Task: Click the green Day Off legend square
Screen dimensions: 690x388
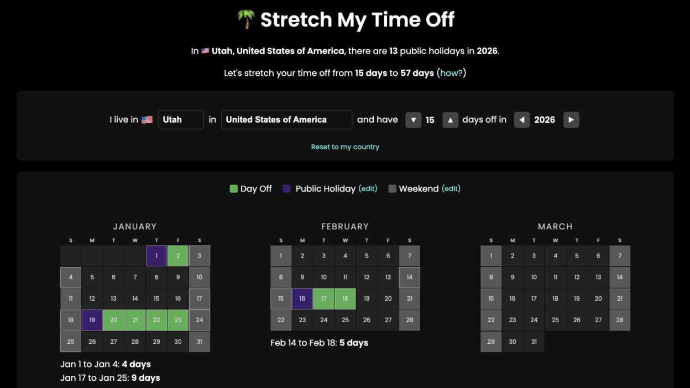Action: 233,188
